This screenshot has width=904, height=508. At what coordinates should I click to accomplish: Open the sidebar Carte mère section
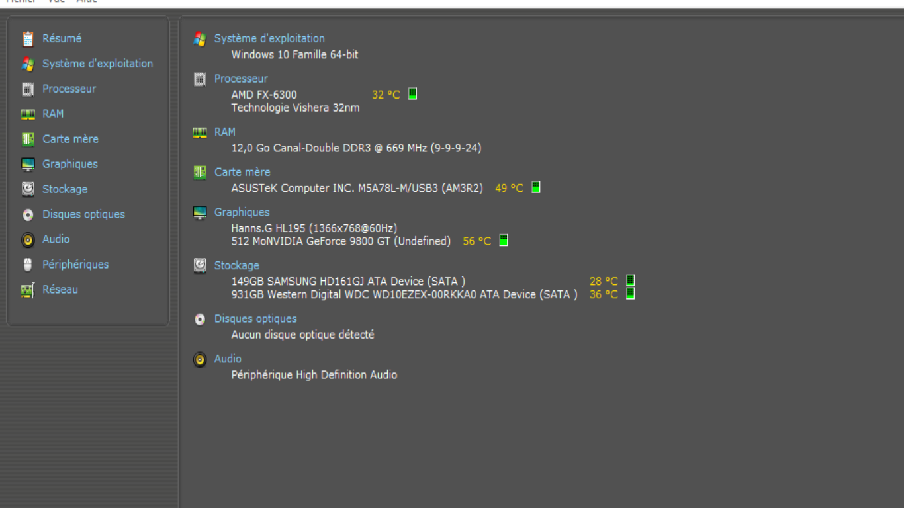[x=70, y=139]
